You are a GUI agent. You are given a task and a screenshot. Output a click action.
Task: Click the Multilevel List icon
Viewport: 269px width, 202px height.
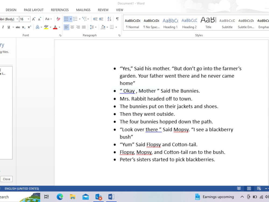tap(84, 19)
